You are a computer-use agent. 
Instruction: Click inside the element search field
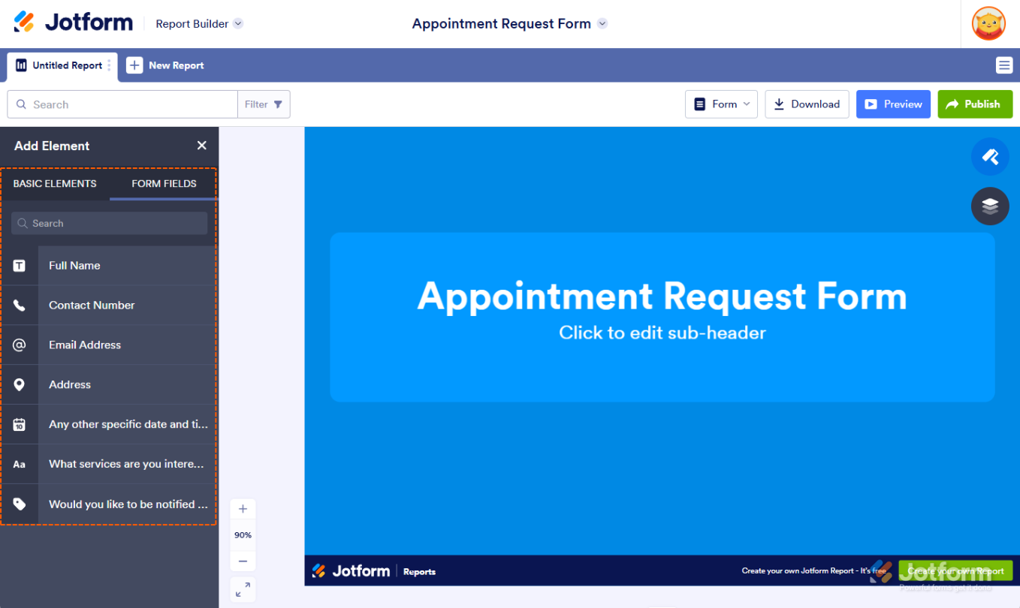coord(108,223)
